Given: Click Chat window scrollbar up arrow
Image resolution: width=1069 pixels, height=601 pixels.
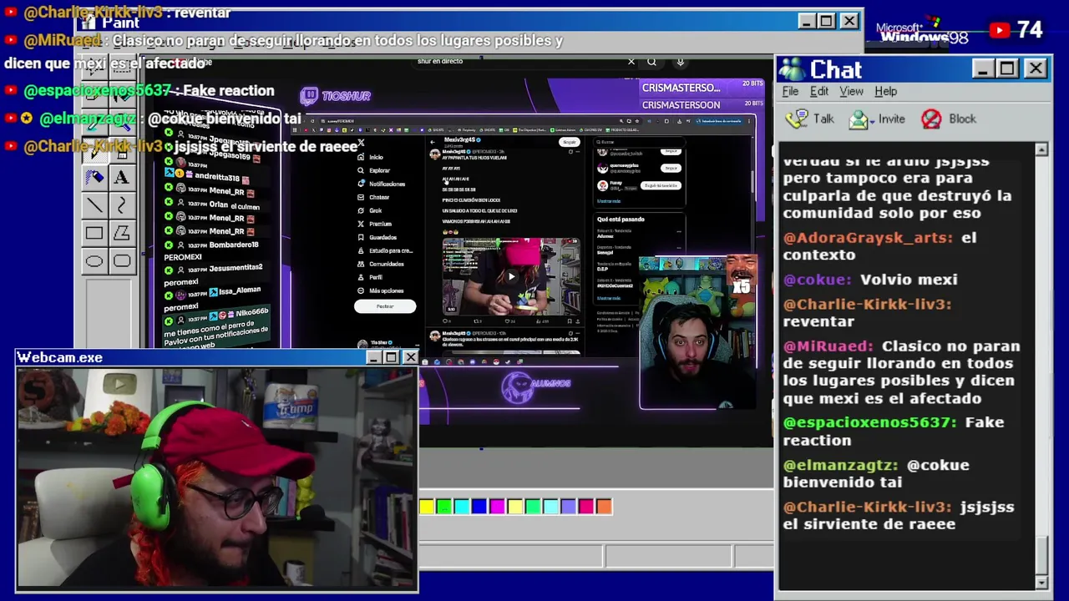Looking at the screenshot, I should (1041, 149).
